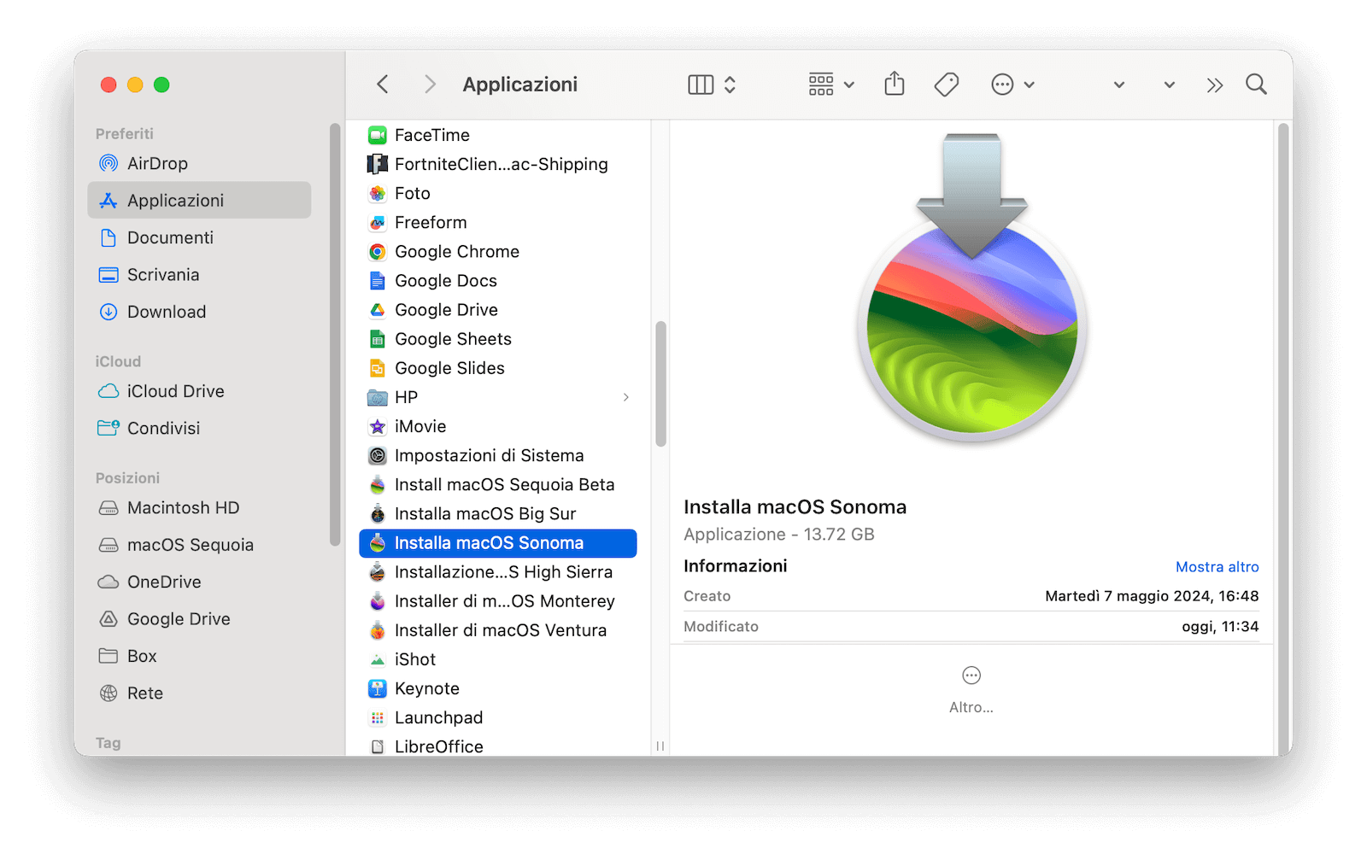Screen dimensions: 1367x854
Task: Select iMovie in the app list
Action: click(498, 426)
